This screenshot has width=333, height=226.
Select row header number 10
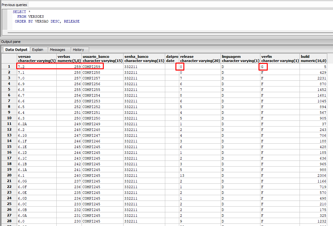tap(9, 118)
